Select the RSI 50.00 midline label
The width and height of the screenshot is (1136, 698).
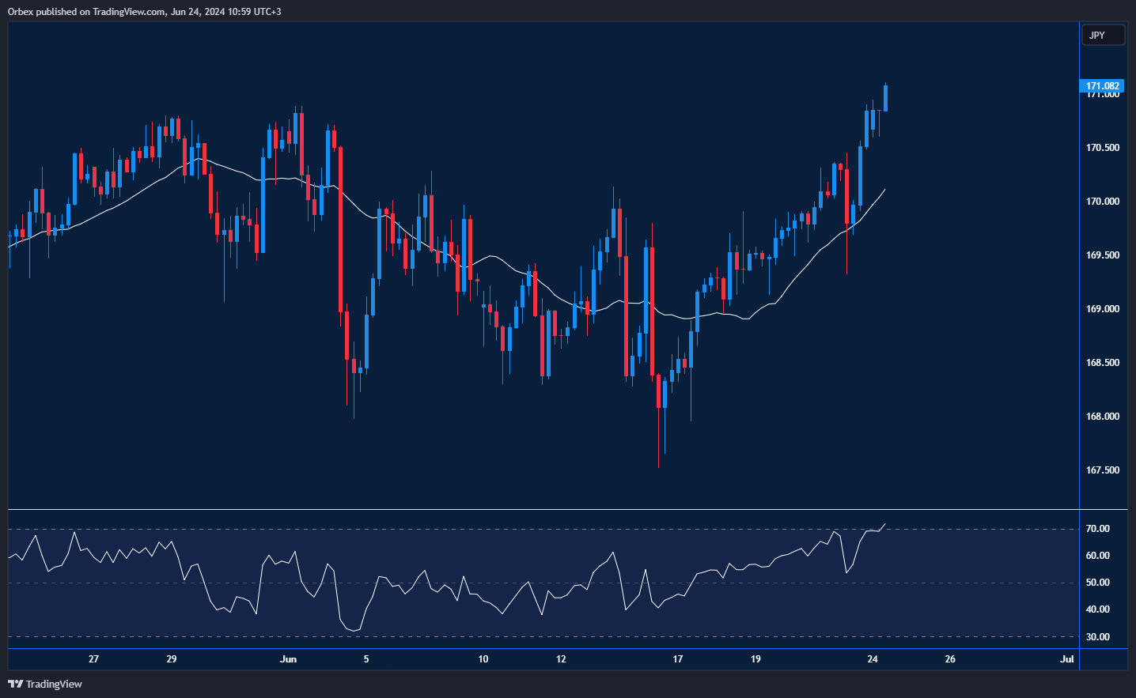1097,583
